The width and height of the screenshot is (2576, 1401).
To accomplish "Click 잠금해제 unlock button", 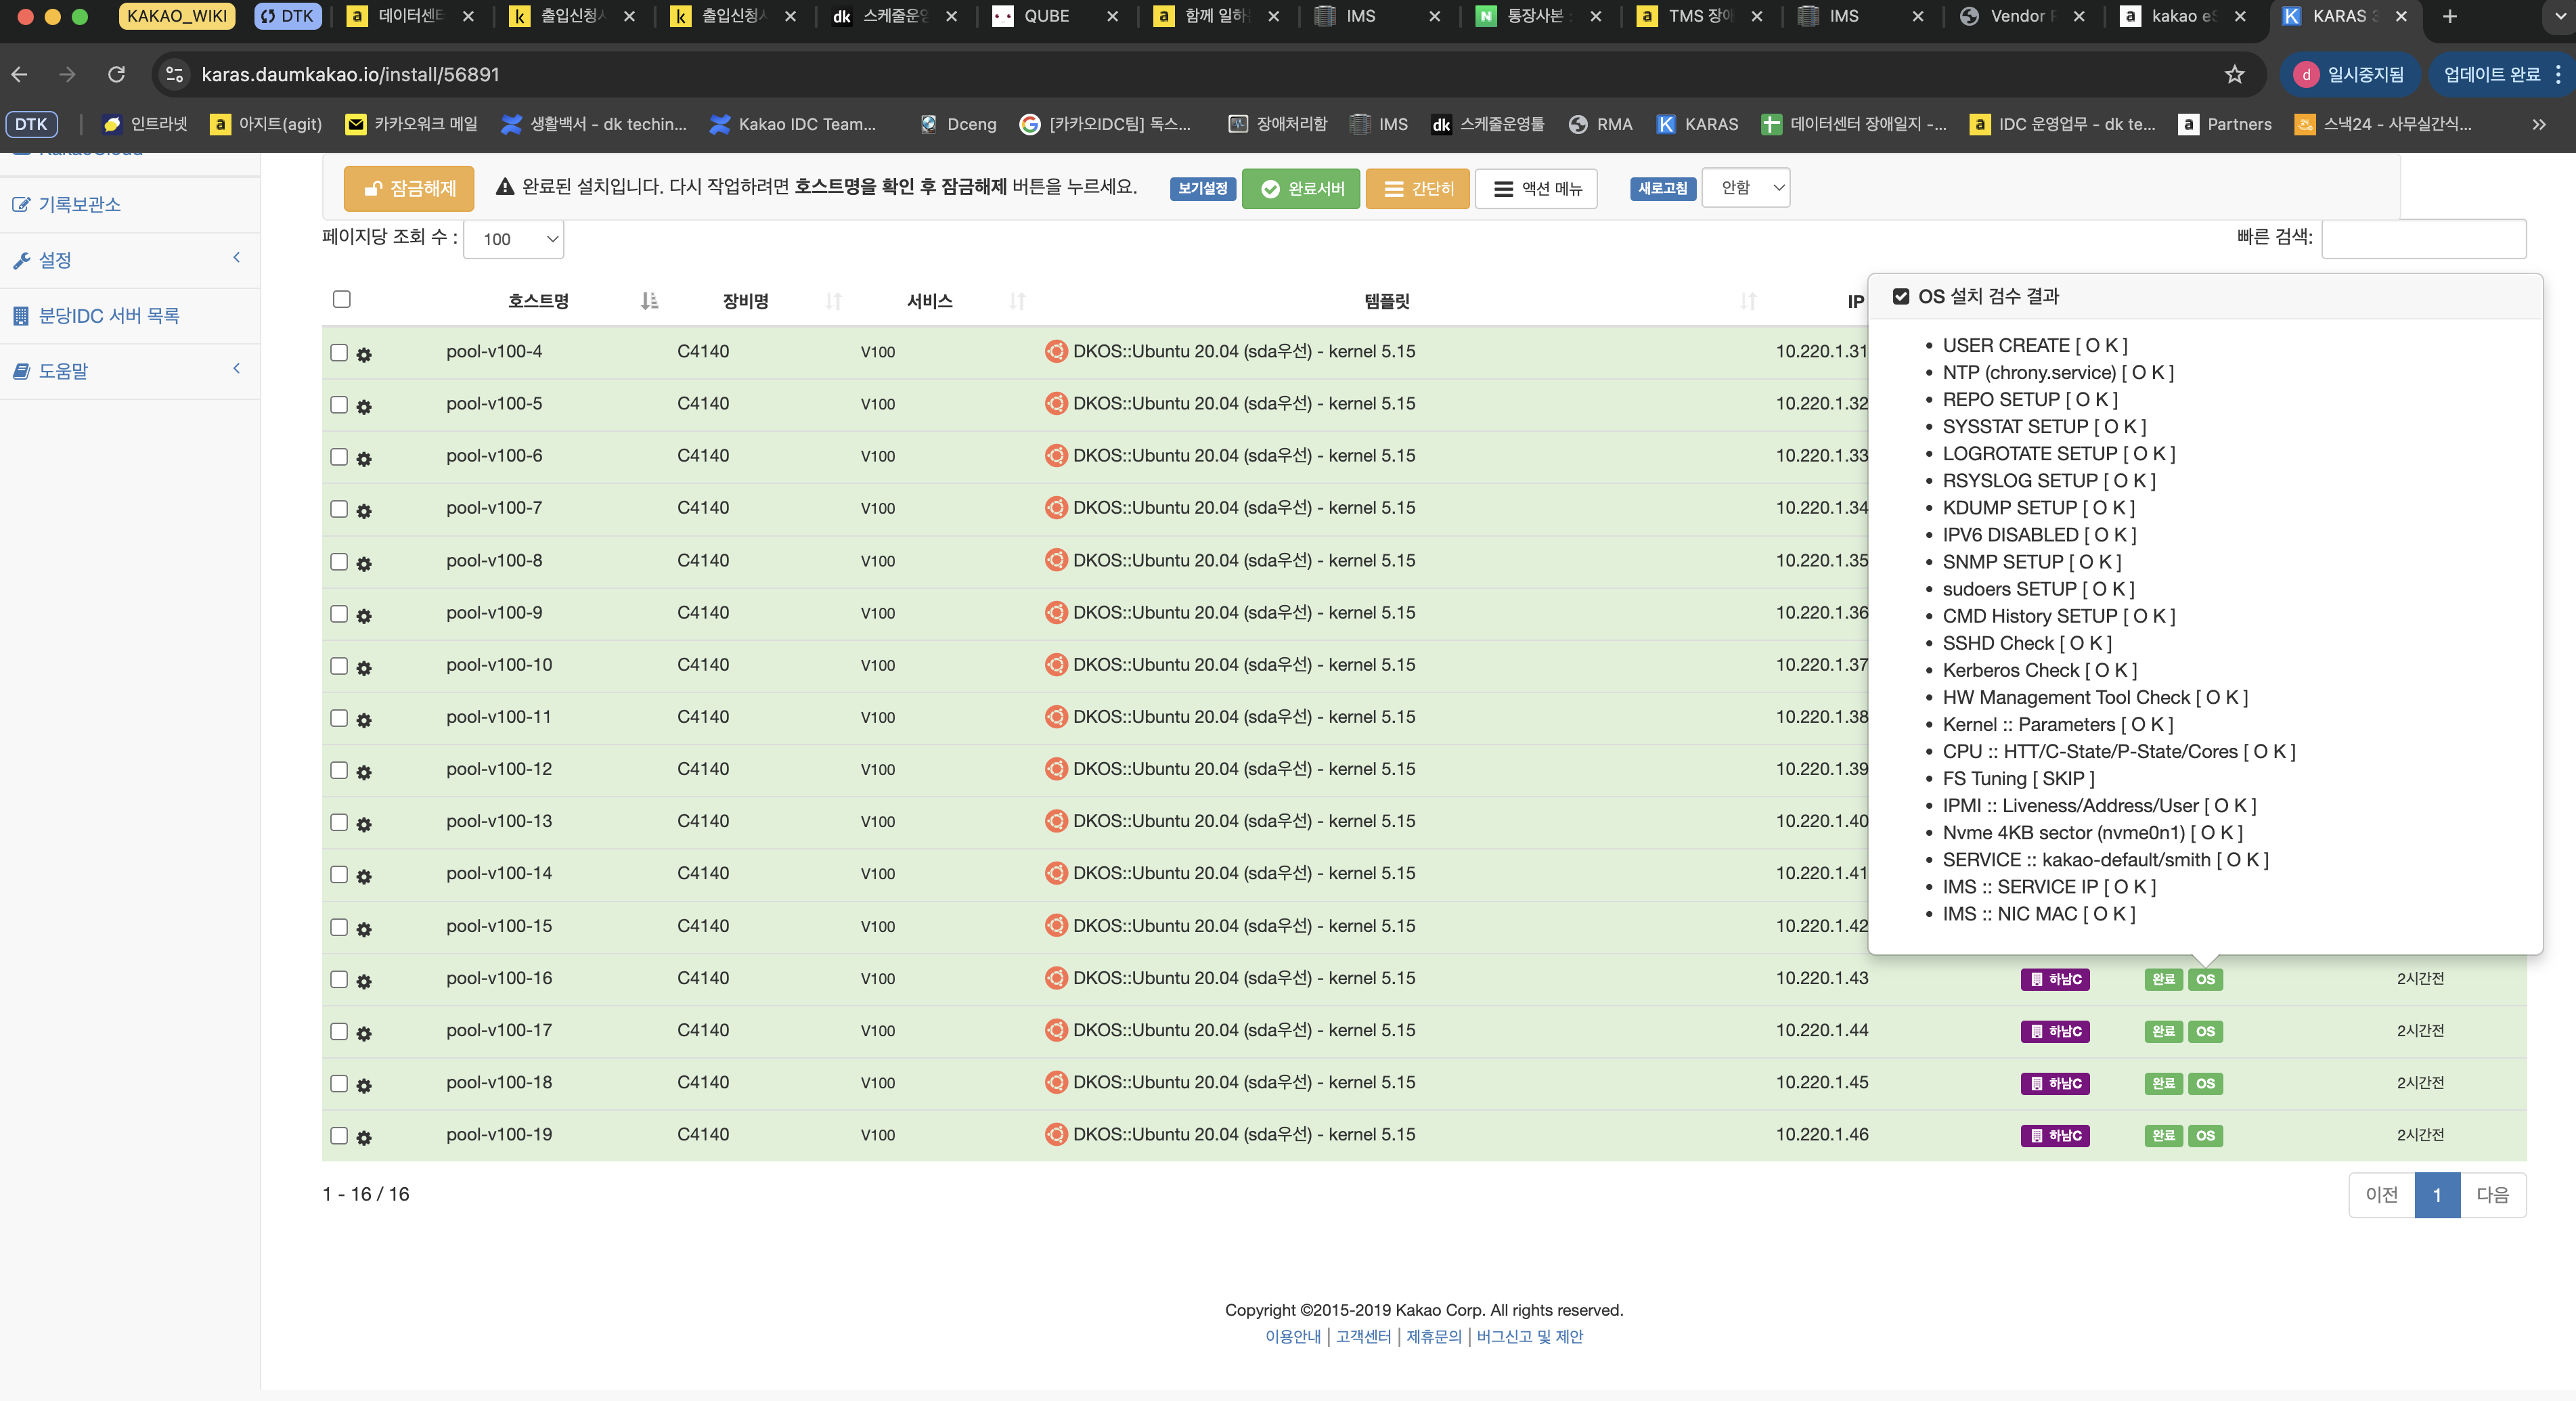I will (409, 189).
